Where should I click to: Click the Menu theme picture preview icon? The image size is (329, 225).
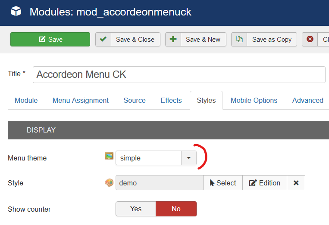pos(109,156)
